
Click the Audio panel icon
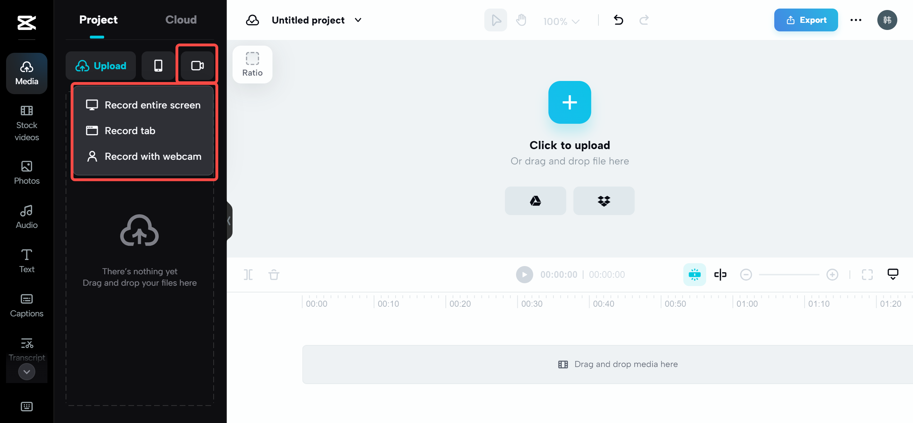pyautogui.click(x=26, y=216)
